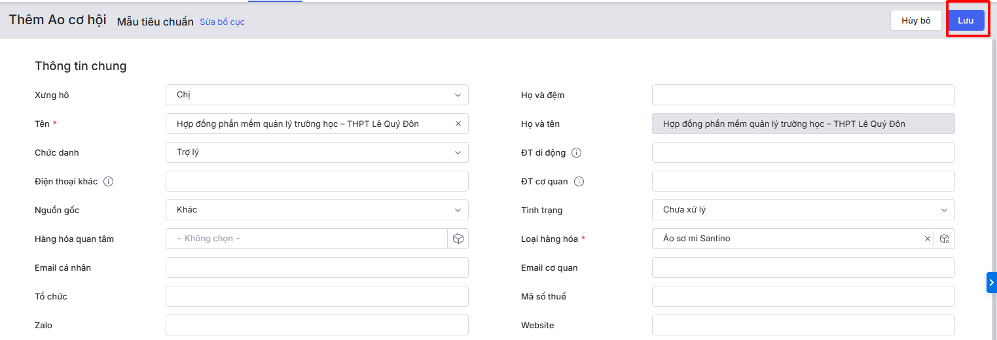The height and width of the screenshot is (340, 997).
Task: Clear the Tên field with the X icon
Action: [458, 124]
